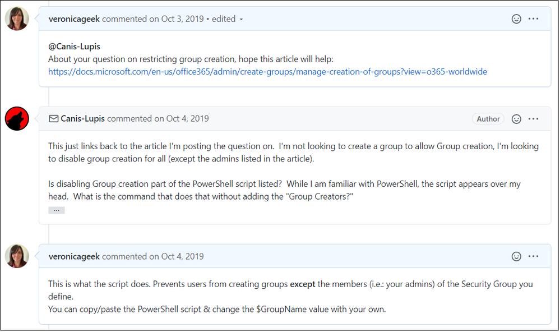The width and height of the screenshot is (560, 332).
Task: Open veronicageek profile from first comment header
Action: (74, 19)
